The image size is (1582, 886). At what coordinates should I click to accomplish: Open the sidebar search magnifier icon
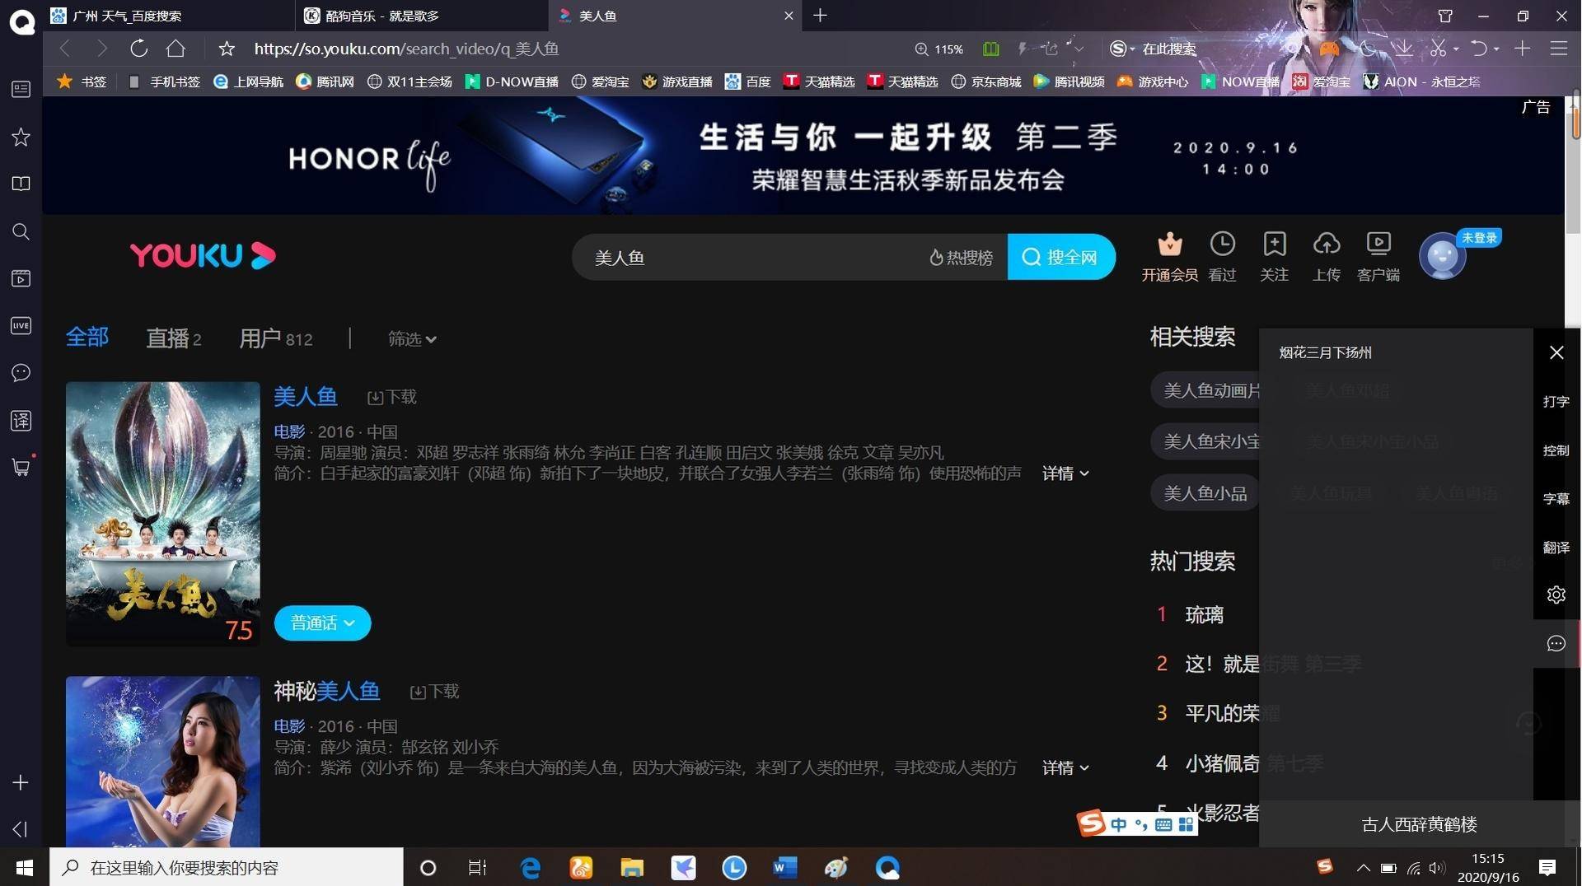click(21, 231)
